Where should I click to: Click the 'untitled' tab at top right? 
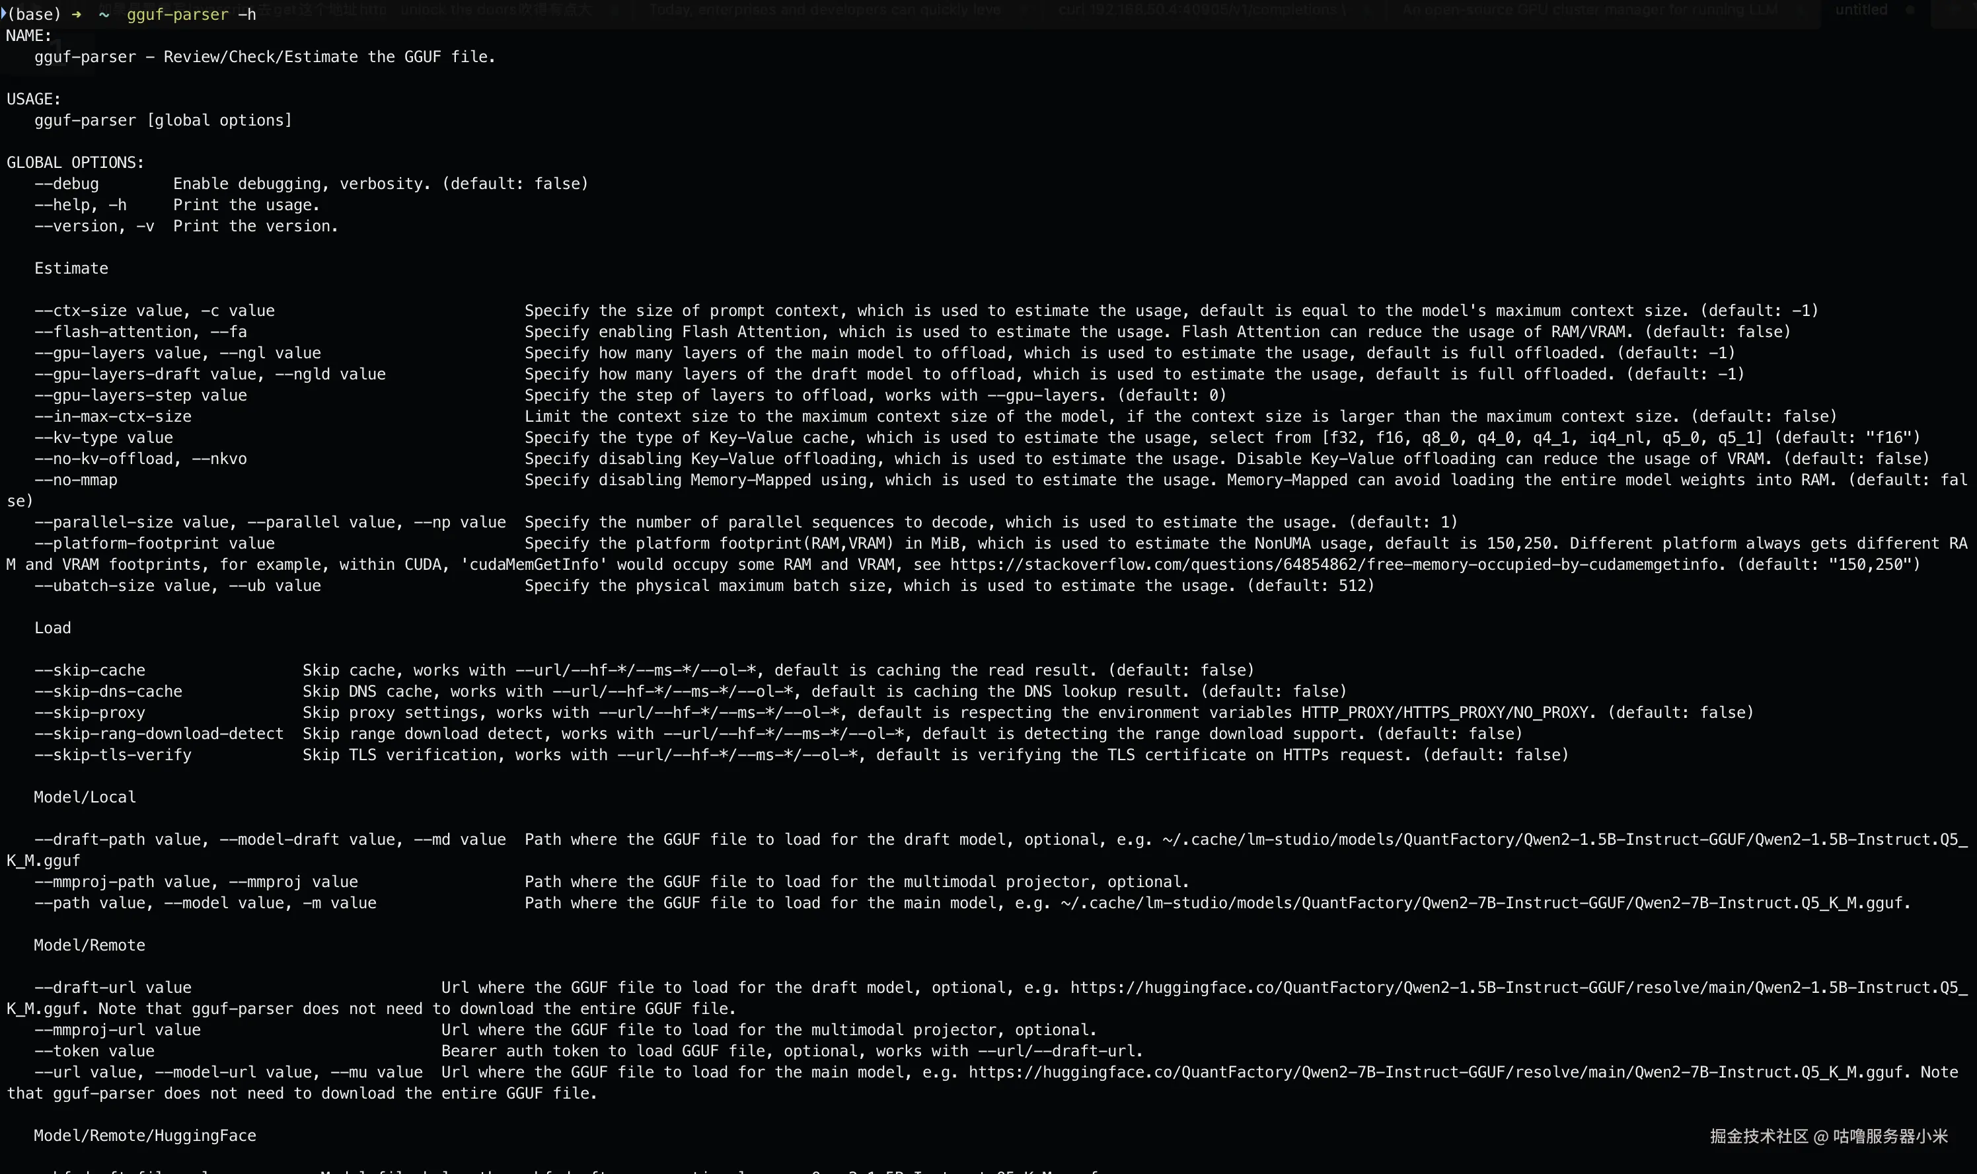click(x=1861, y=9)
